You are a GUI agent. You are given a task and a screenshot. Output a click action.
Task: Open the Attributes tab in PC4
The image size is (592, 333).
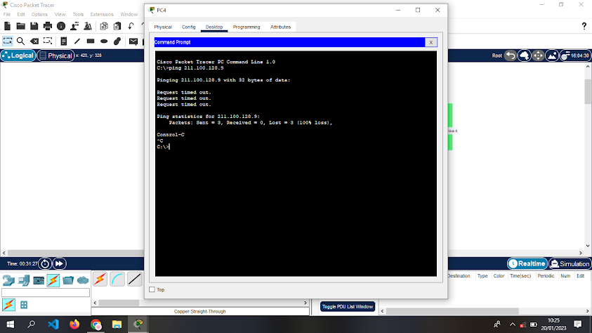pos(280,27)
